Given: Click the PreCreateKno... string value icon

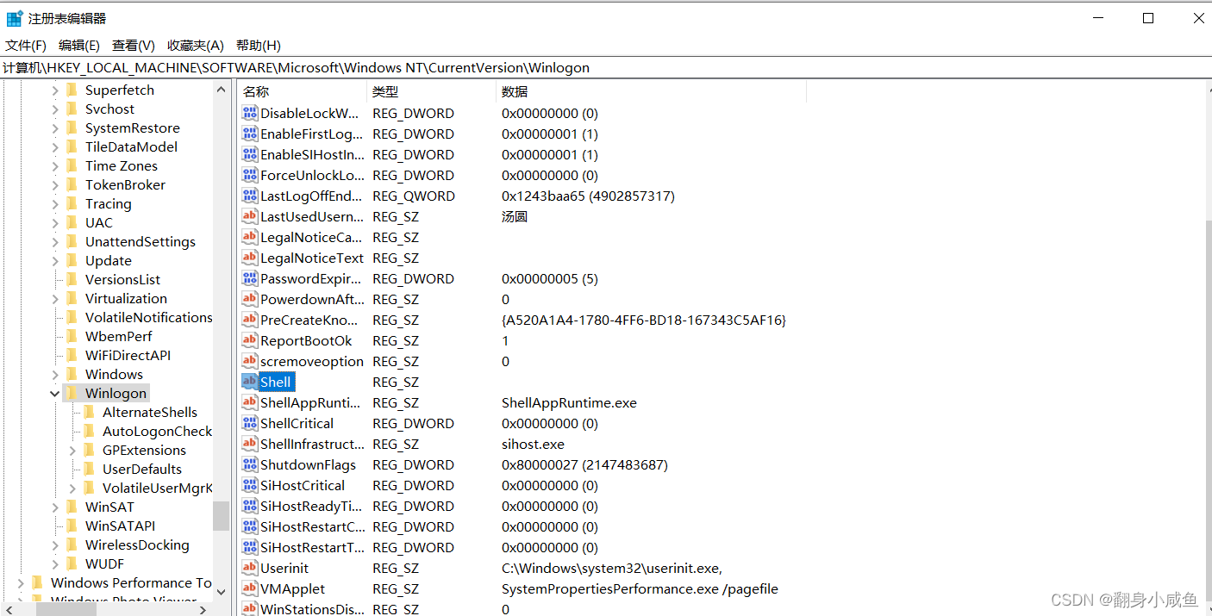Looking at the screenshot, I should pyautogui.click(x=250, y=320).
